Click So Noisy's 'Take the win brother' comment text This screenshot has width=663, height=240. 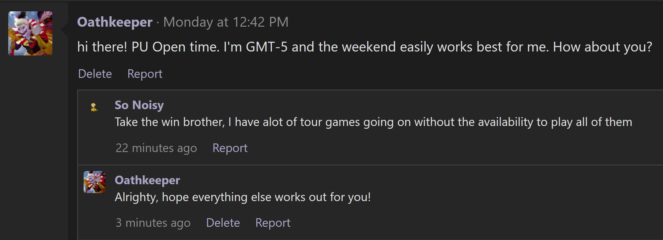(373, 122)
